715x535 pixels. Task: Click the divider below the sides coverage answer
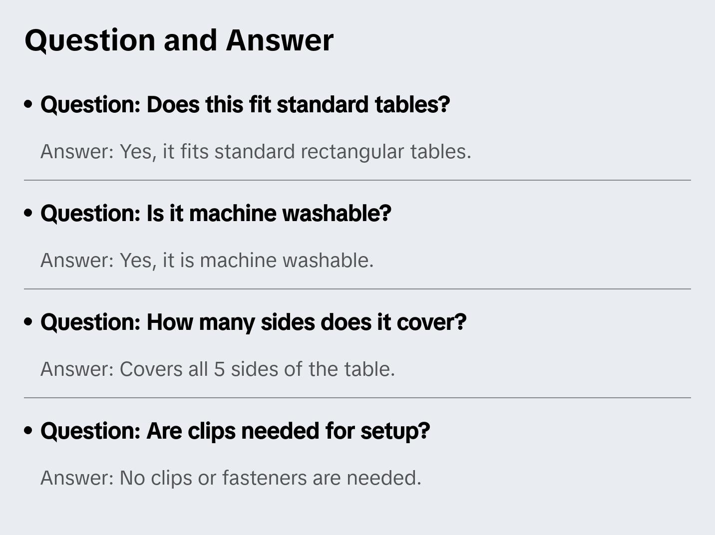(x=357, y=398)
